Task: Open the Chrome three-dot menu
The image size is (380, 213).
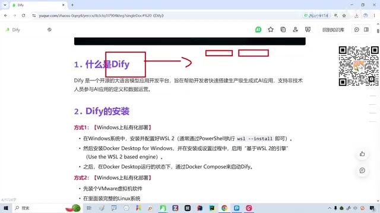Action: 374,15
